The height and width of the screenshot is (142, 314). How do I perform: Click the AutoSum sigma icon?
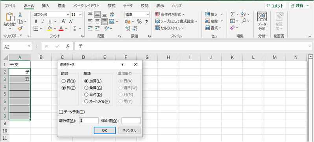[x=232, y=15]
